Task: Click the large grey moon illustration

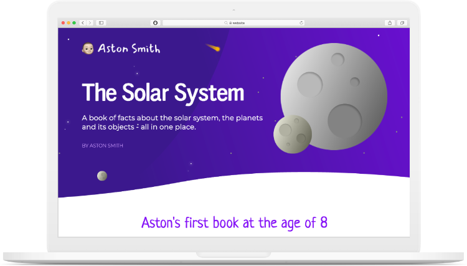Action: tap(334, 96)
